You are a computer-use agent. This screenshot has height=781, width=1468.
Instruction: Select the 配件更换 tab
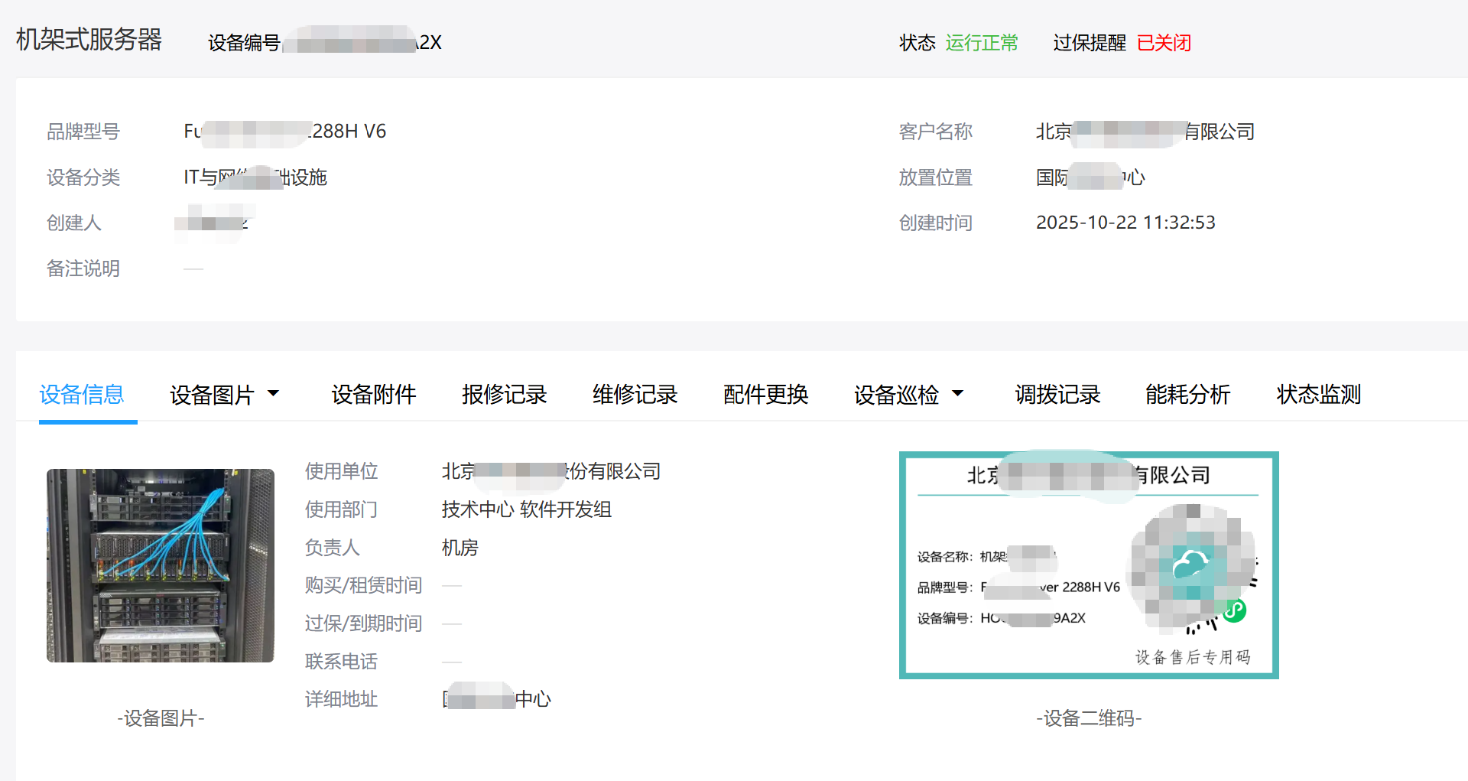tap(766, 395)
